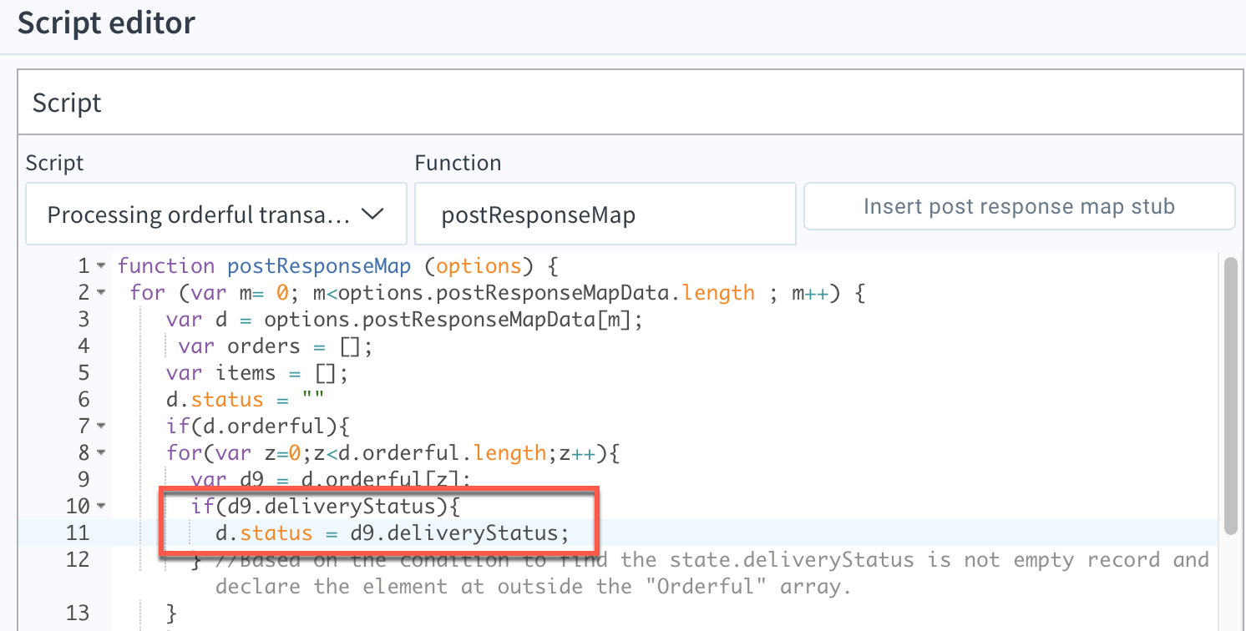Viewport: 1246px width, 631px height.
Task: Click line number 4 in gutter
Action: tap(83, 346)
